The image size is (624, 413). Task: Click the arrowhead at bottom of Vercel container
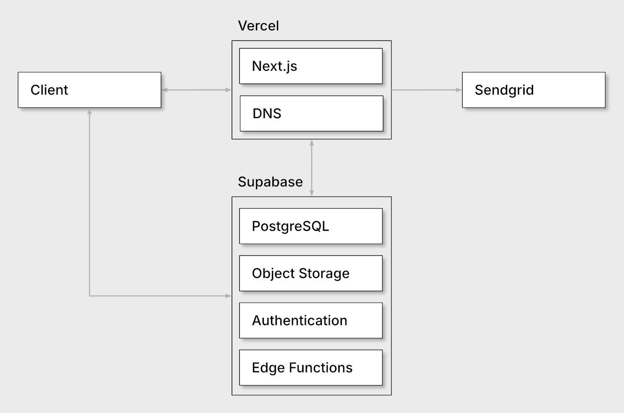point(312,143)
